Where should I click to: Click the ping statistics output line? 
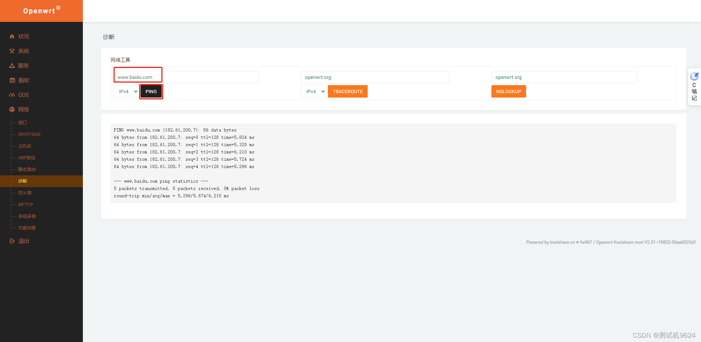click(x=161, y=181)
